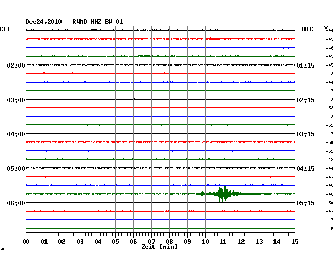Click the CET column header
This screenshot has height=255, width=336.
click(x=5, y=29)
